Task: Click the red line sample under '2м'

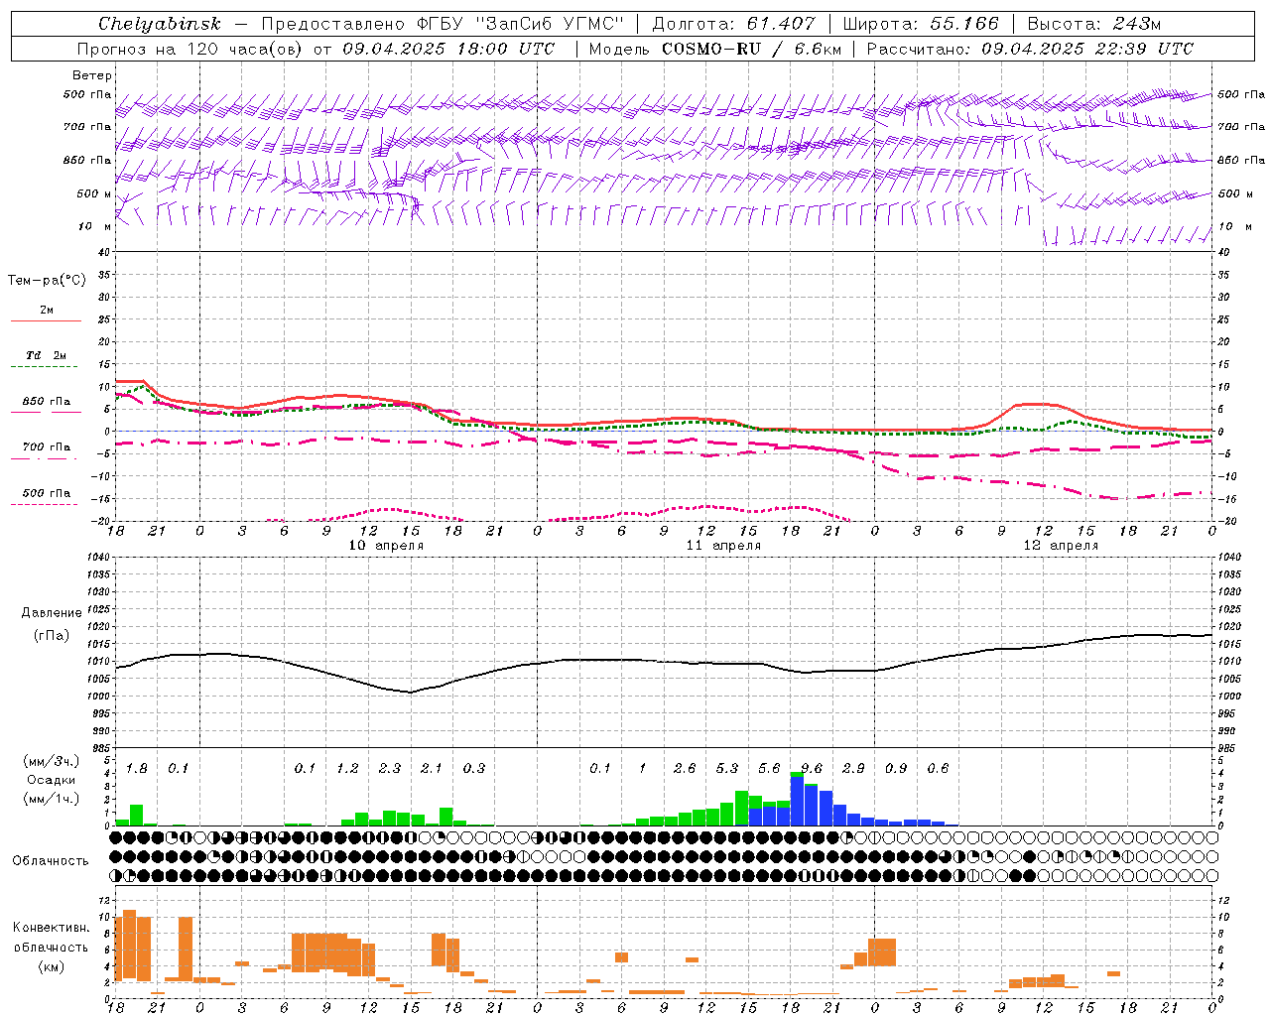Action: coord(46,320)
